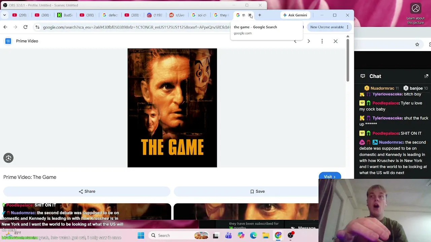Open the right related image thumbnail
431x242 pixels.
click(246, 212)
